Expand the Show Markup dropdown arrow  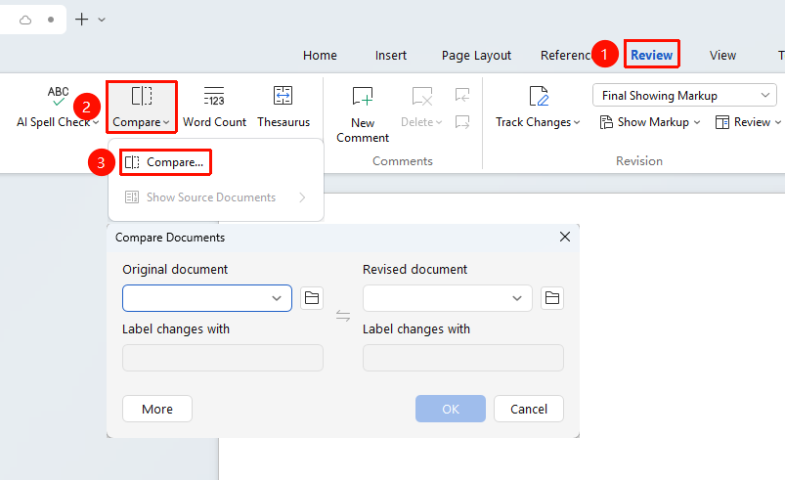[x=697, y=122]
